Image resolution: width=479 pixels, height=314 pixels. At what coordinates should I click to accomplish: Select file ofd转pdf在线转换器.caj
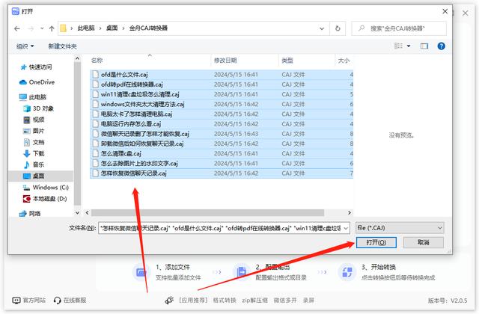[x=222, y=84]
